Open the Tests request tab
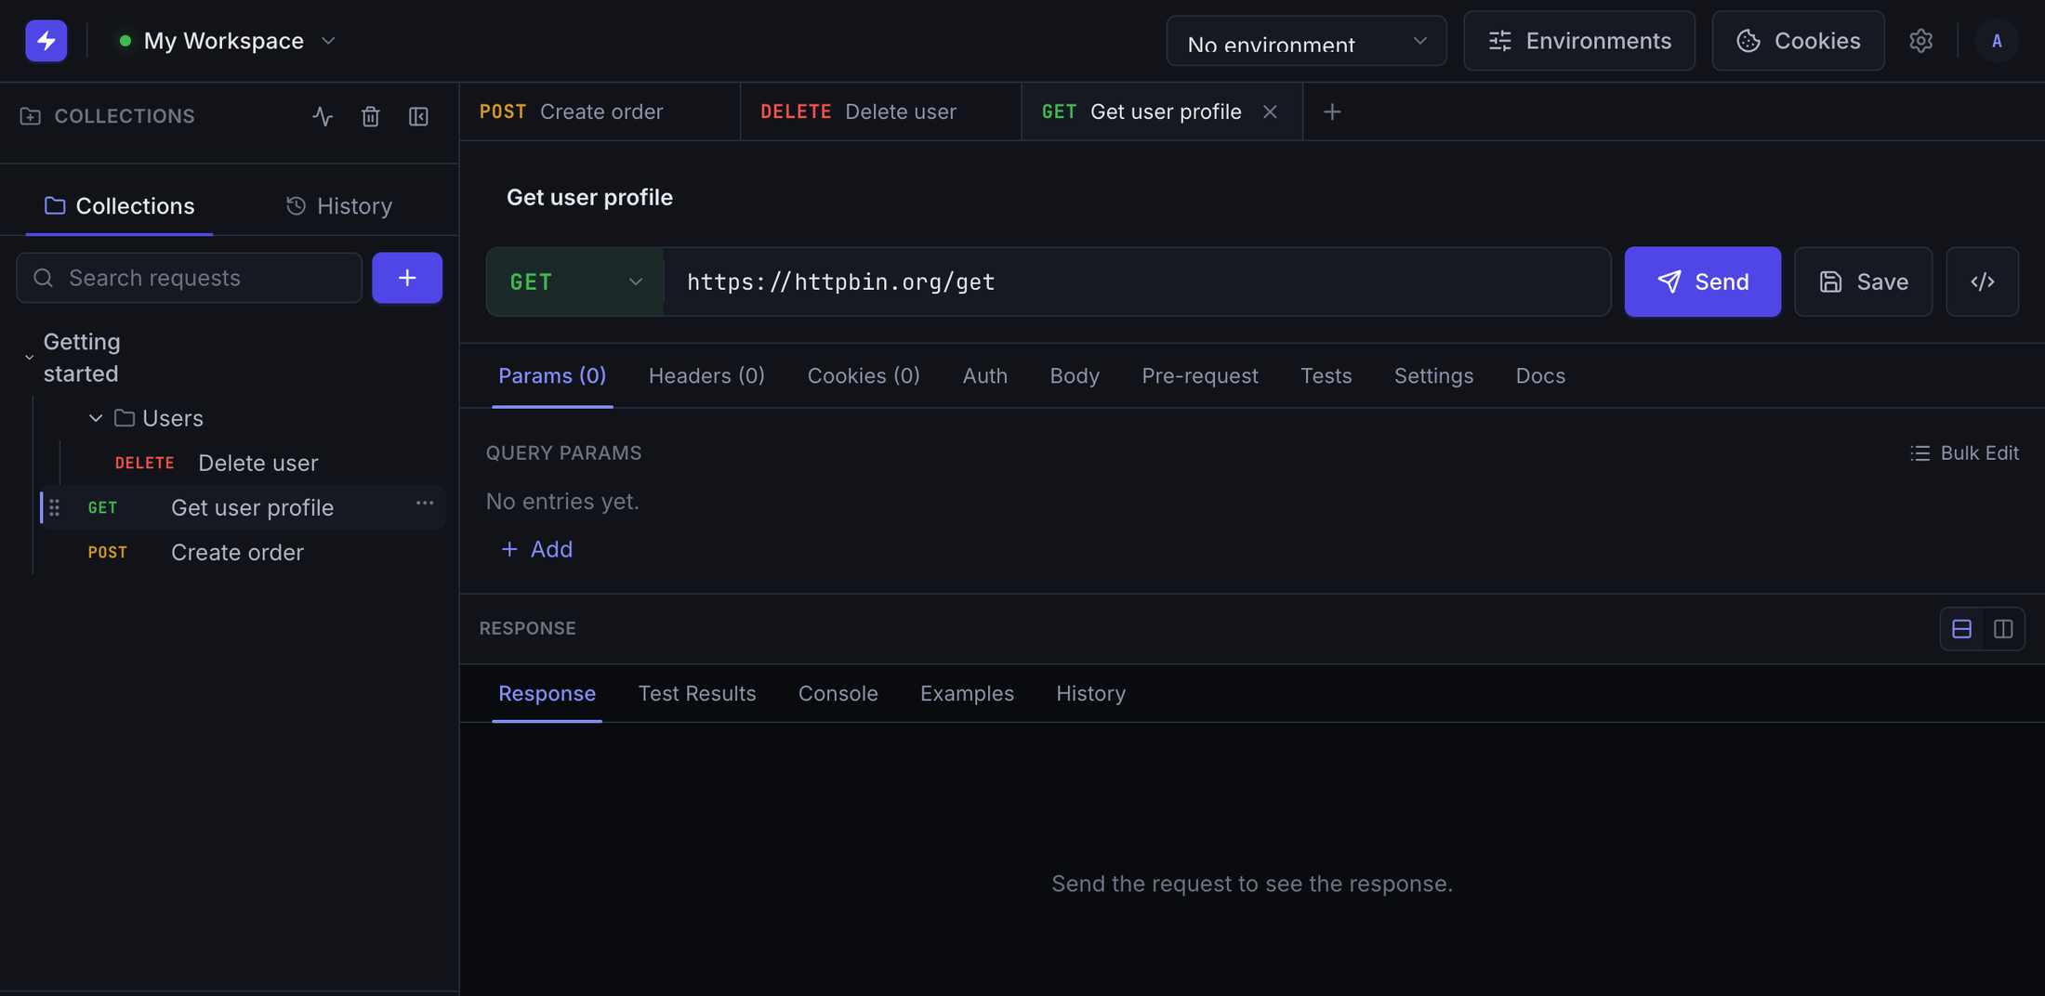 (x=1326, y=375)
